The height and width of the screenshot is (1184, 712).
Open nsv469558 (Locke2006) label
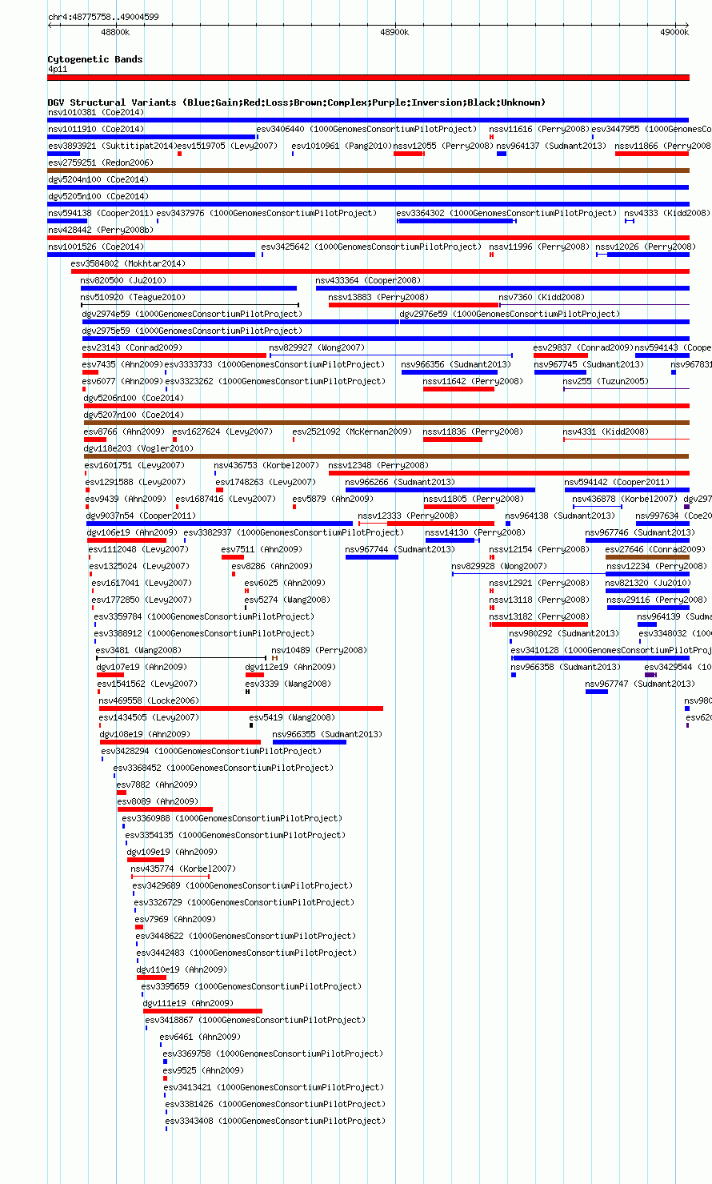coord(149,701)
